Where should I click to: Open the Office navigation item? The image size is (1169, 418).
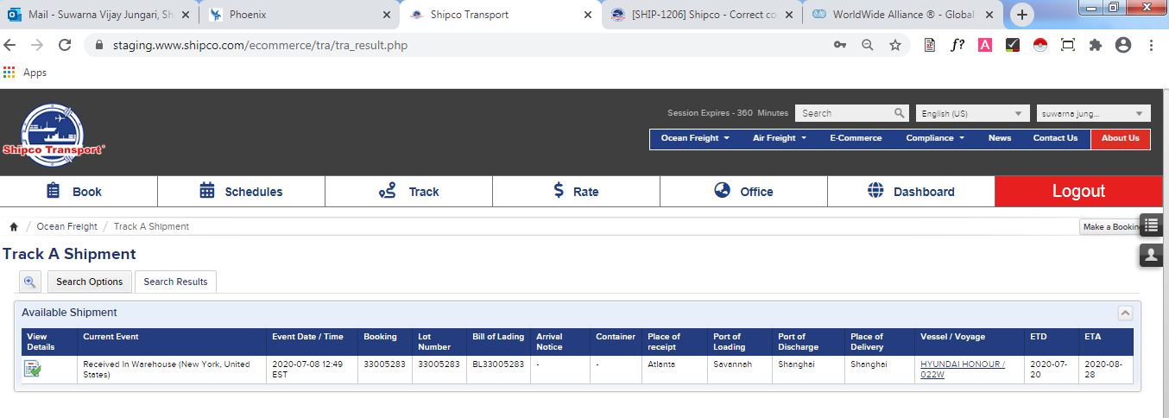click(743, 191)
